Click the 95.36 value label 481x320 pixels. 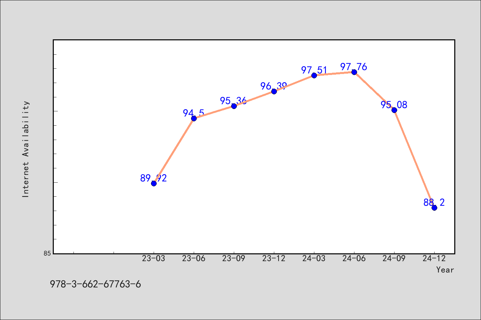pos(233,101)
